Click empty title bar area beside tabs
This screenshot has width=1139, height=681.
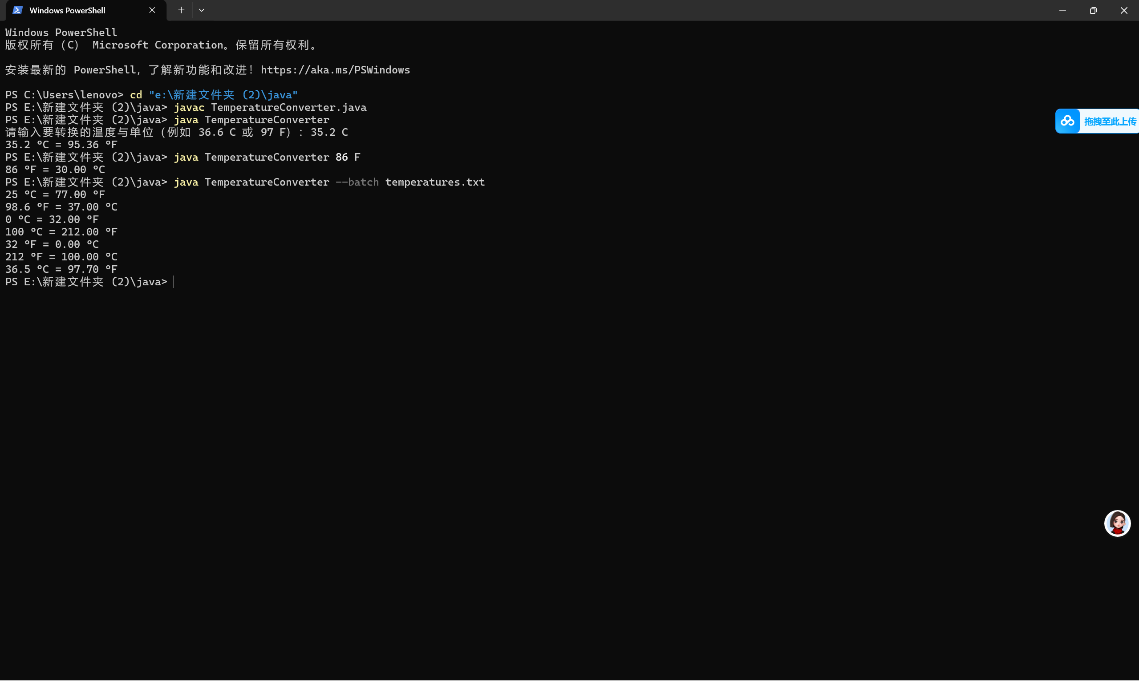596,10
